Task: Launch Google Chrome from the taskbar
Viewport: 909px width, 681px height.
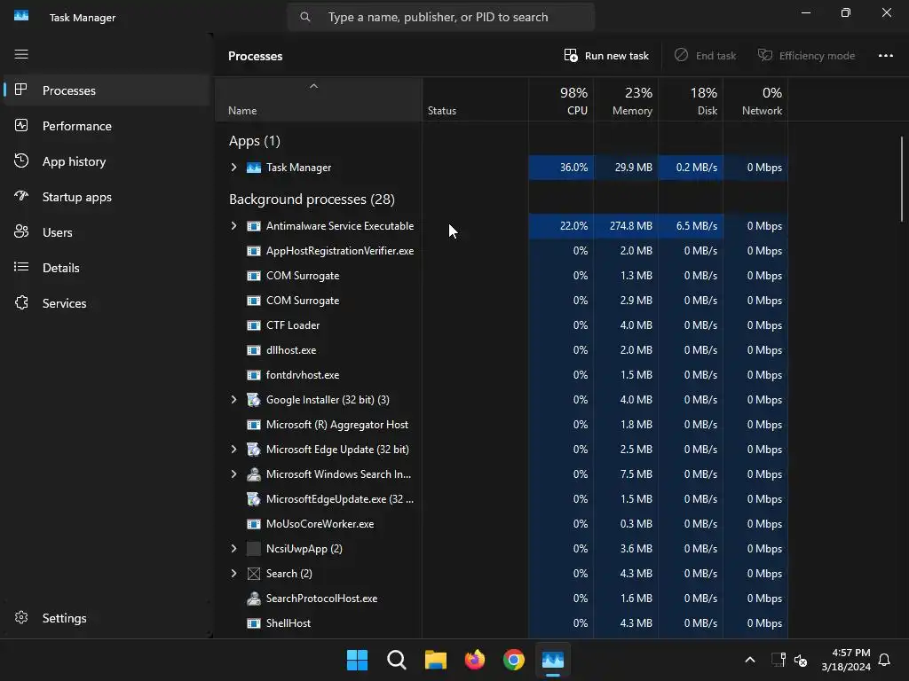Action: (x=514, y=660)
